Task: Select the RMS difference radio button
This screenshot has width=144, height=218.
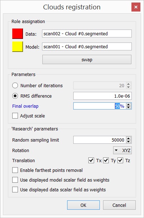Action: coord(15,96)
